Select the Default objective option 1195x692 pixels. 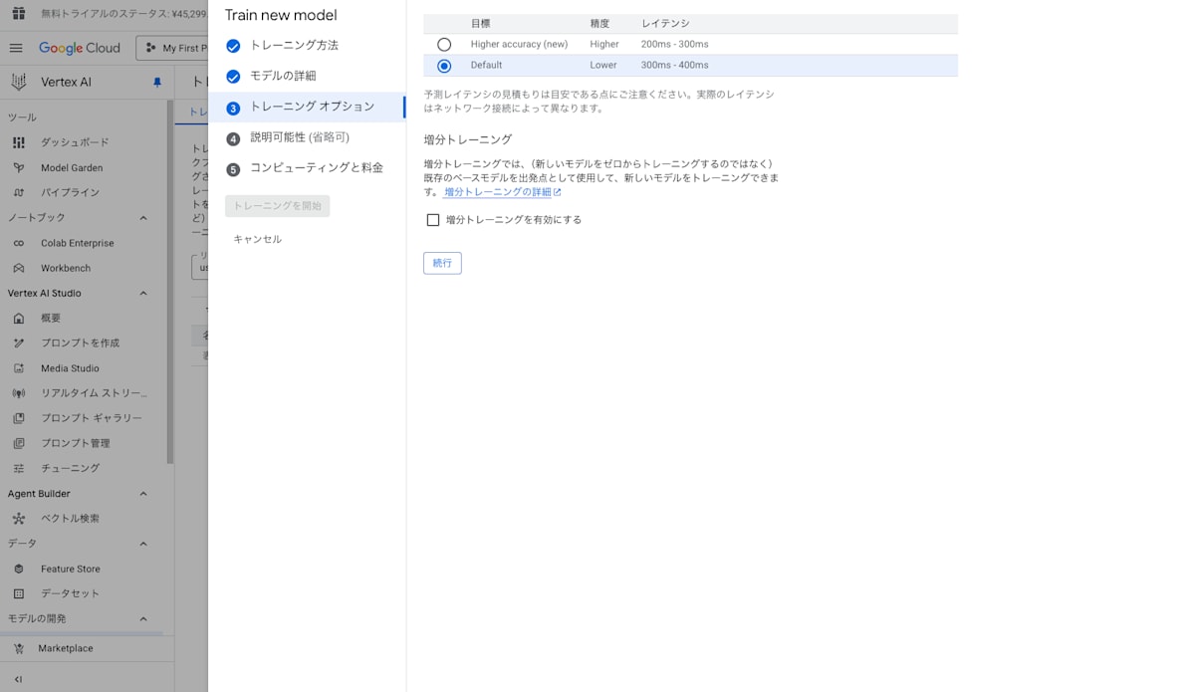click(444, 66)
